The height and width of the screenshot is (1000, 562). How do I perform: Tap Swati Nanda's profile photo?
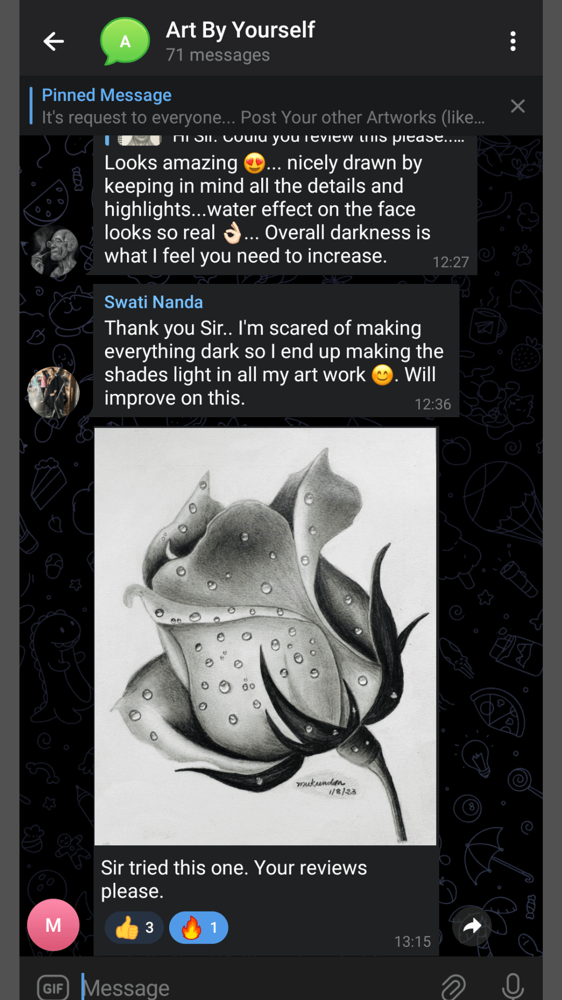53,393
